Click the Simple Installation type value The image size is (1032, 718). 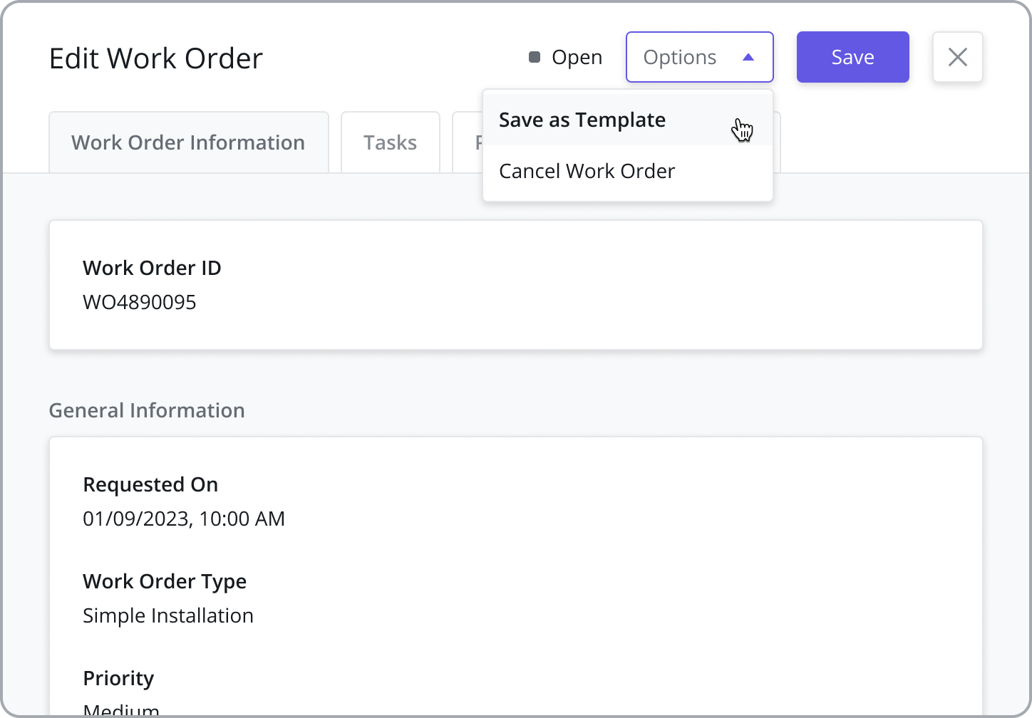click(x=167, y=615)
